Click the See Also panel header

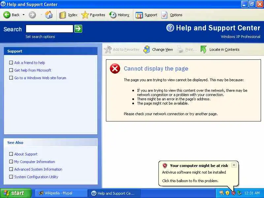pyautogui.click(x=51, y=143)
